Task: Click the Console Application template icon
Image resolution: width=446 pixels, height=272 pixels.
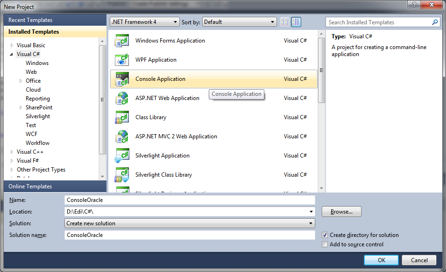Action: click(122, 79)
